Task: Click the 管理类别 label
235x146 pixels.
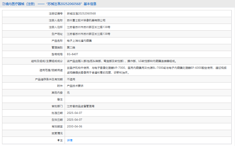Action: point(57,47)
